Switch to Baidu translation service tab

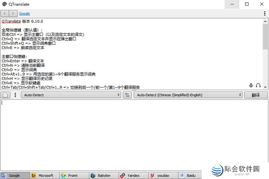190,176
